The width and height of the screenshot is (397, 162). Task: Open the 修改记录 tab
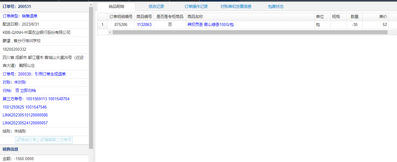(x=156, y=6)
